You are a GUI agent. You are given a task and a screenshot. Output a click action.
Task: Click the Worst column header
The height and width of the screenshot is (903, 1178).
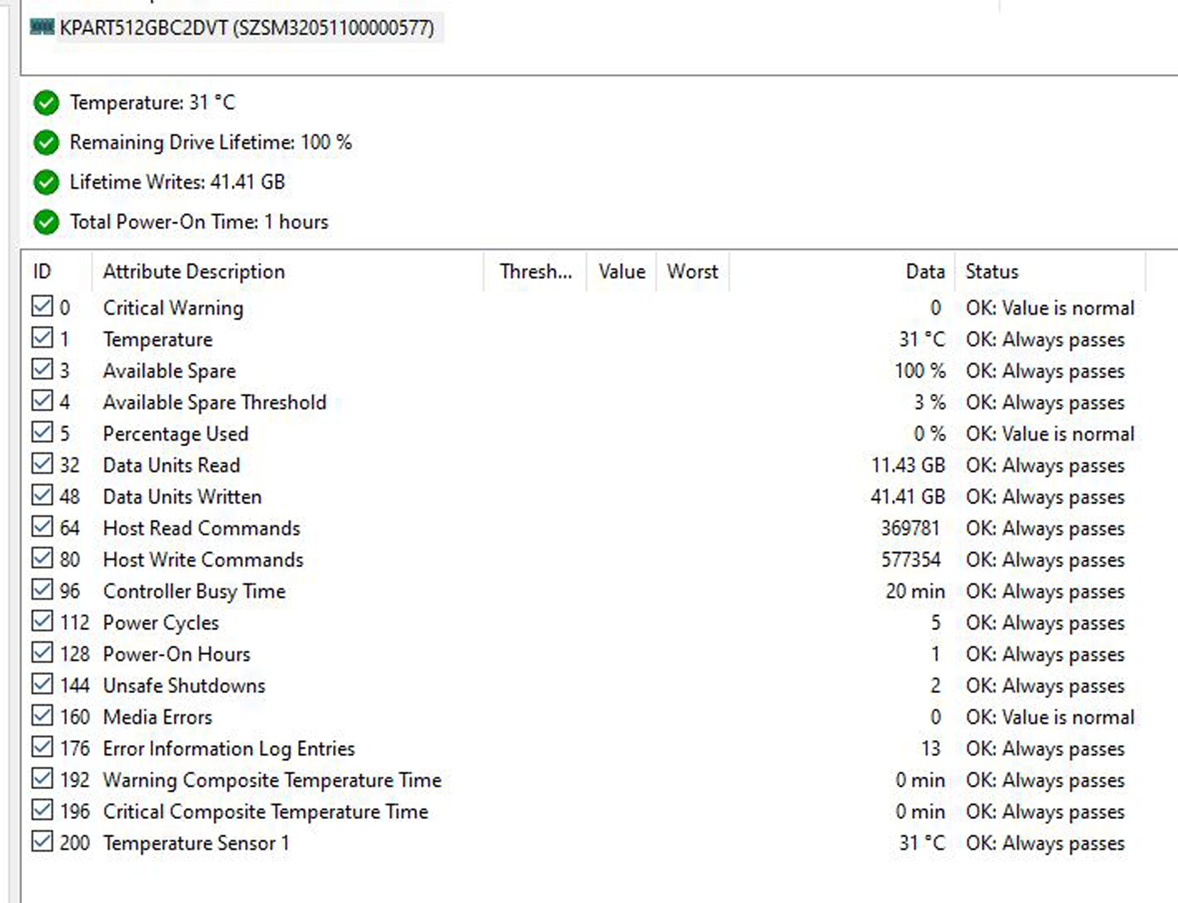pos(693,271)
